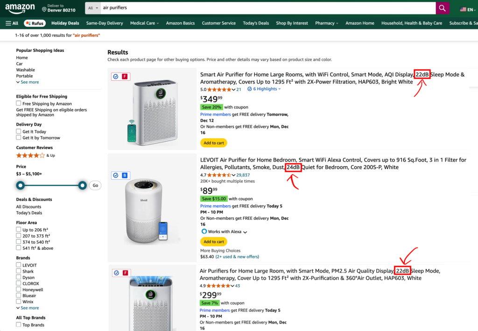Screen dimensions: 478x331
Task: Open the All search category dropdown
Action: (93, 8)
